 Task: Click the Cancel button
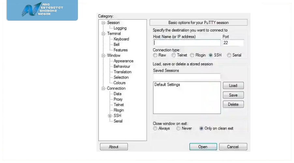[x=233, y=147]
